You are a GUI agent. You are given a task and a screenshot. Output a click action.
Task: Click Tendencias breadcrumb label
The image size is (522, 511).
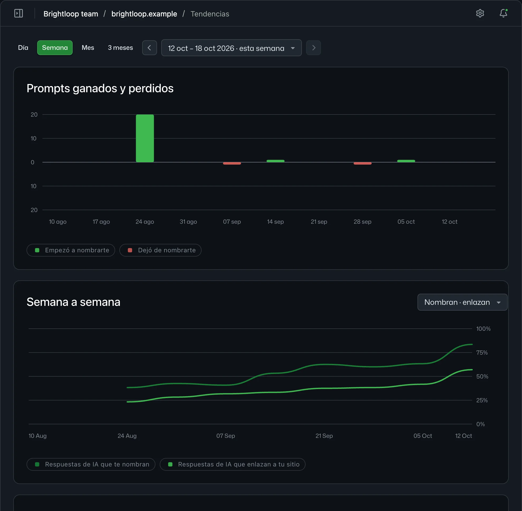[x=210, y=14]
